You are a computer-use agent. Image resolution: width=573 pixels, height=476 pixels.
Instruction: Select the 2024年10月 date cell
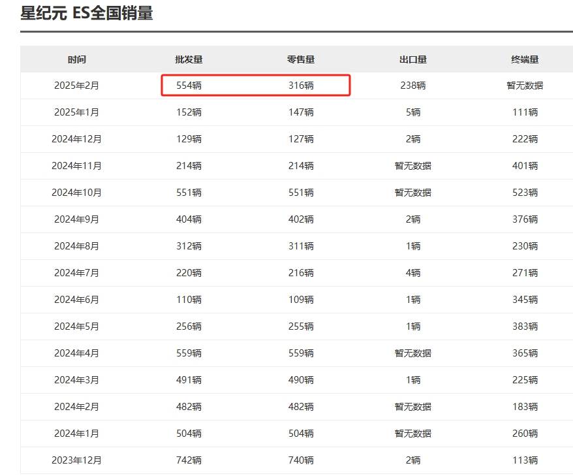pos(77,193)
